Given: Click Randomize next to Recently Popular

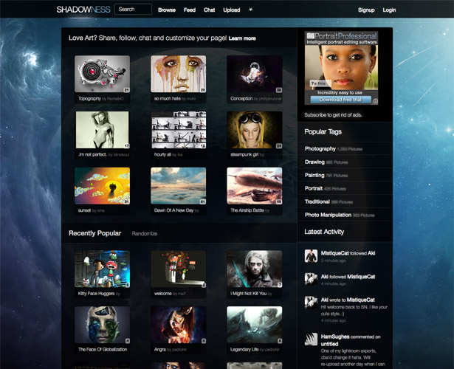Looking at the screenshot, I should click(145, 233).
